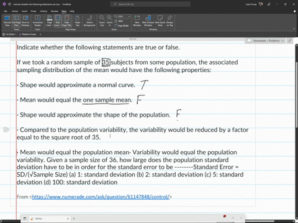Viewport: 298px width, 223px height.
Task: Open New Docked Window
Action: coord(148,20)
